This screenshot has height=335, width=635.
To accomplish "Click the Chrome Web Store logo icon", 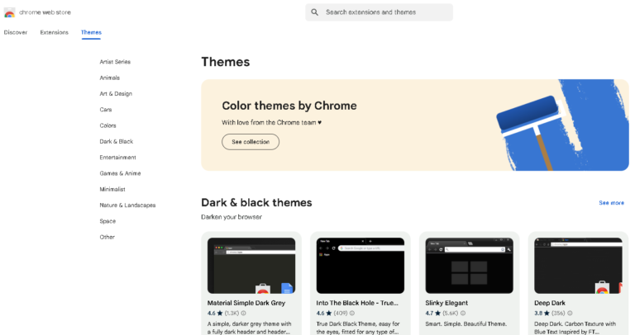I will (x=10, y=12).
